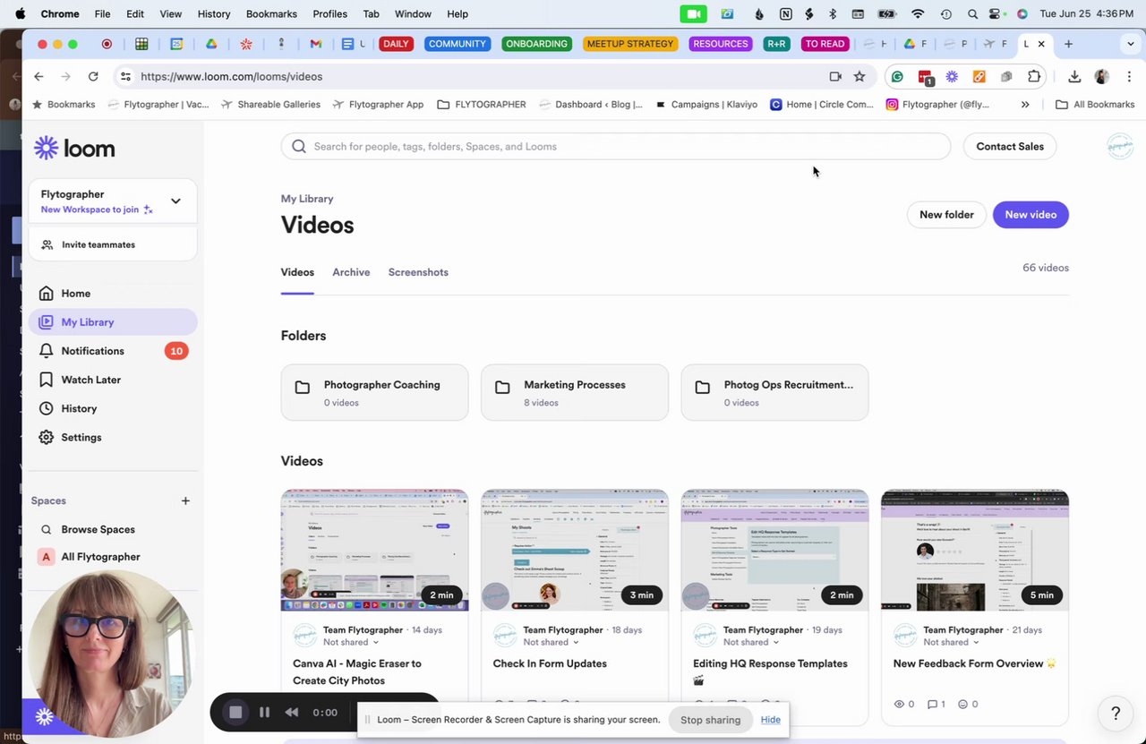This screenshot has height=744, width=1146.
Task: Expand Not shared dropdown on Editing HQ video
Action: click(751, 642)
